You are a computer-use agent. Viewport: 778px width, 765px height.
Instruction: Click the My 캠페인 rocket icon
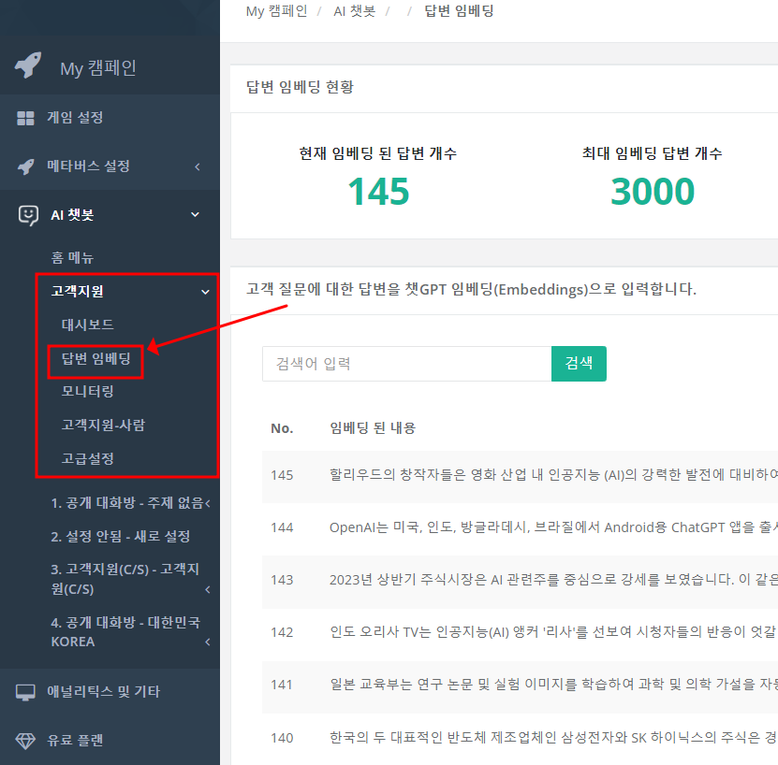[x=28, y=65]
